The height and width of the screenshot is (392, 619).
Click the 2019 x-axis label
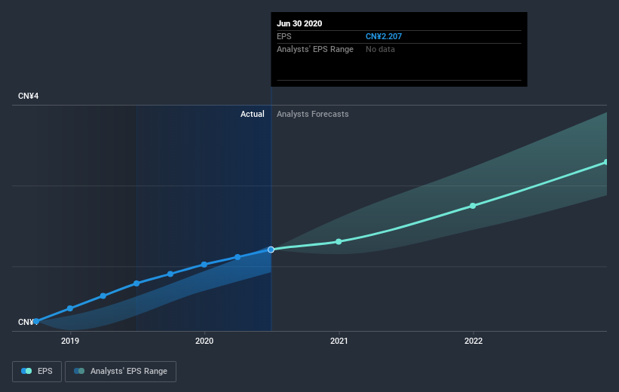pos(70,341)
